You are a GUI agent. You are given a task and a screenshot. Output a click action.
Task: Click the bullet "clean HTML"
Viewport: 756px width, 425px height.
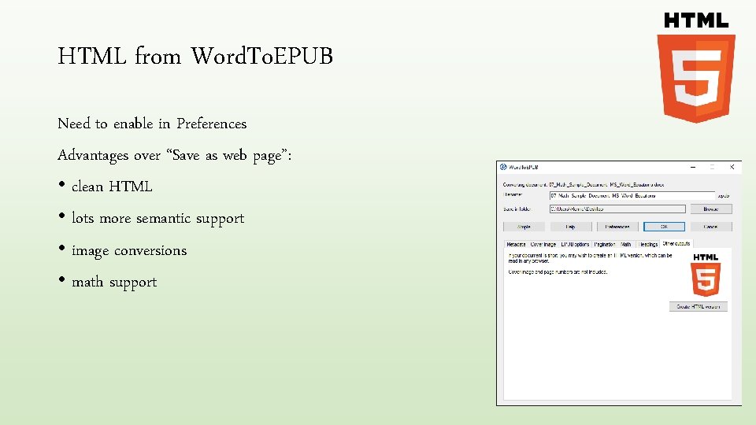112,187
